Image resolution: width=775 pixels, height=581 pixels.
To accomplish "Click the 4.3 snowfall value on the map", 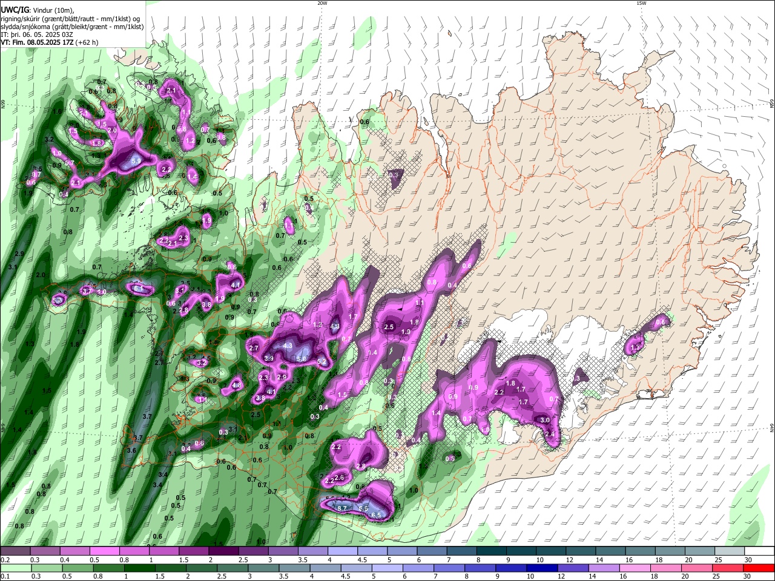I will click(288, 346).
